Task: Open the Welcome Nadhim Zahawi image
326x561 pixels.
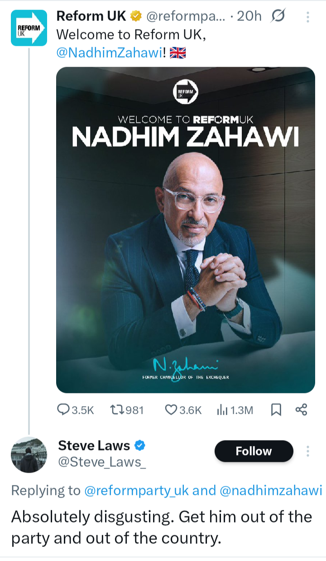Action: pyautogui.click(x=185, y=230)
